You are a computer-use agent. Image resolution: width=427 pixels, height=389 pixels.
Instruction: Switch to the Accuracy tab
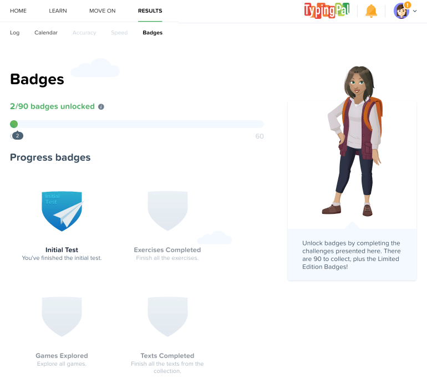[x=84, y=33]
